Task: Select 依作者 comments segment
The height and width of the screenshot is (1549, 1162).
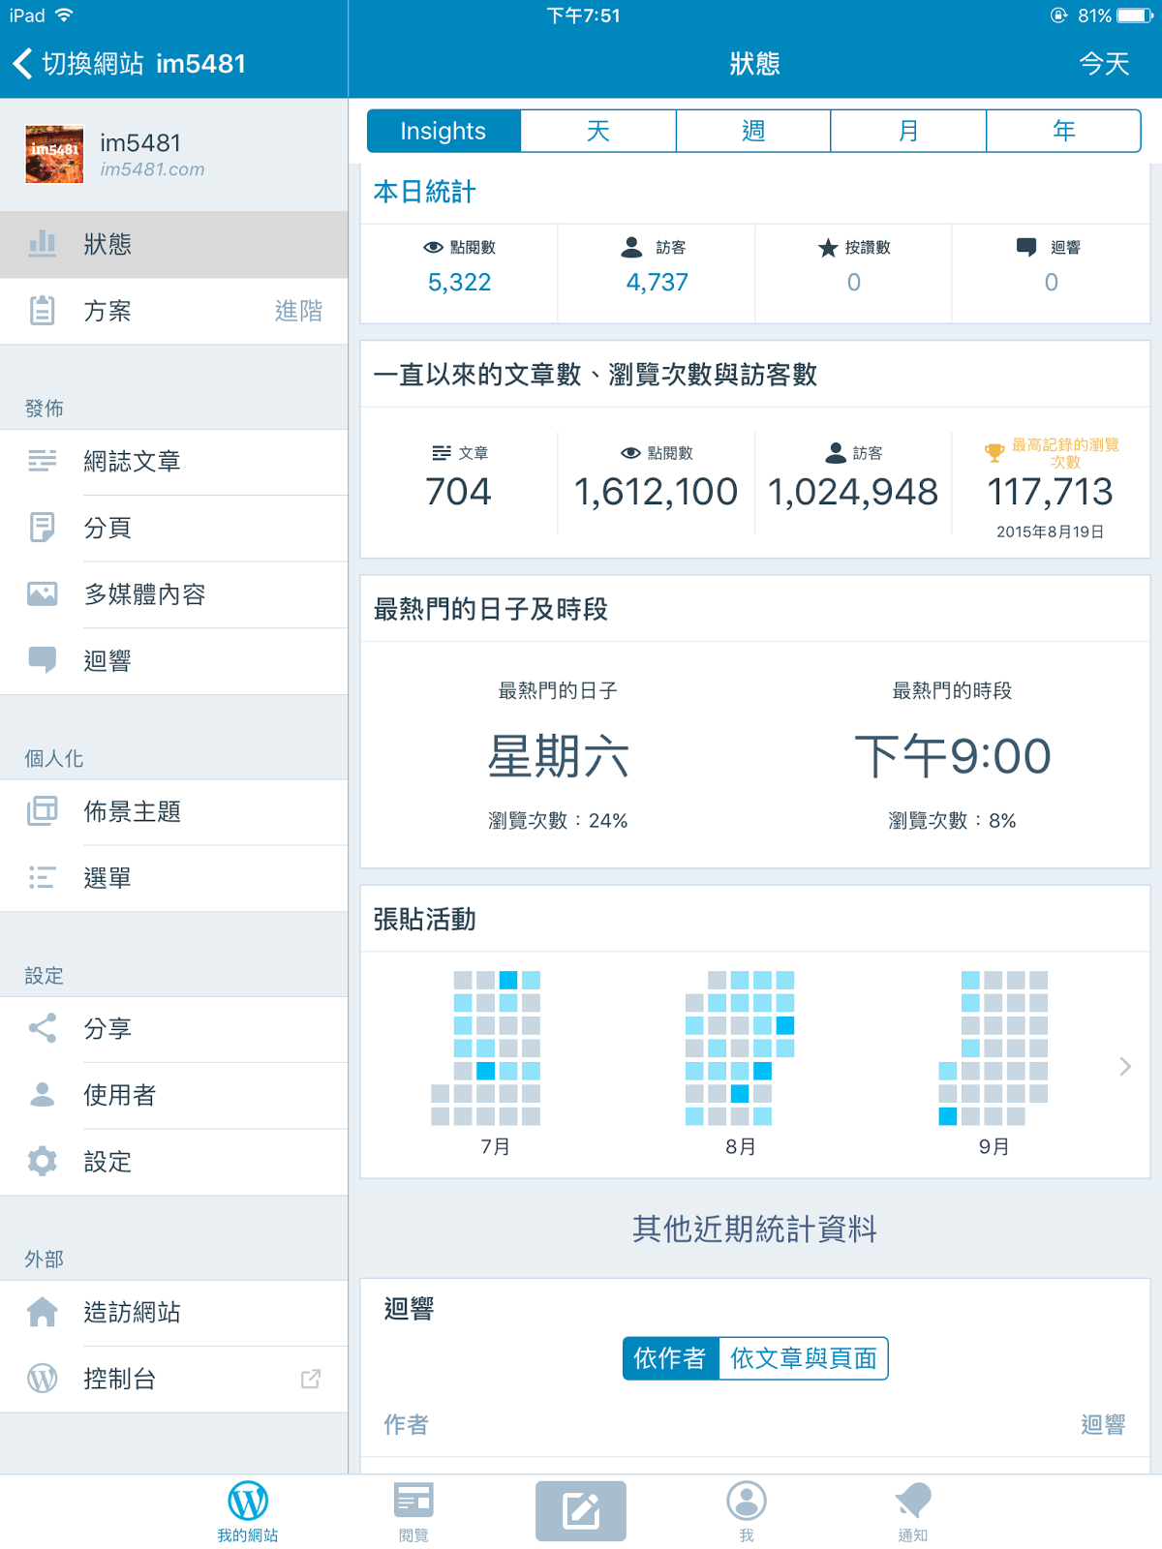Action: 670,1358
